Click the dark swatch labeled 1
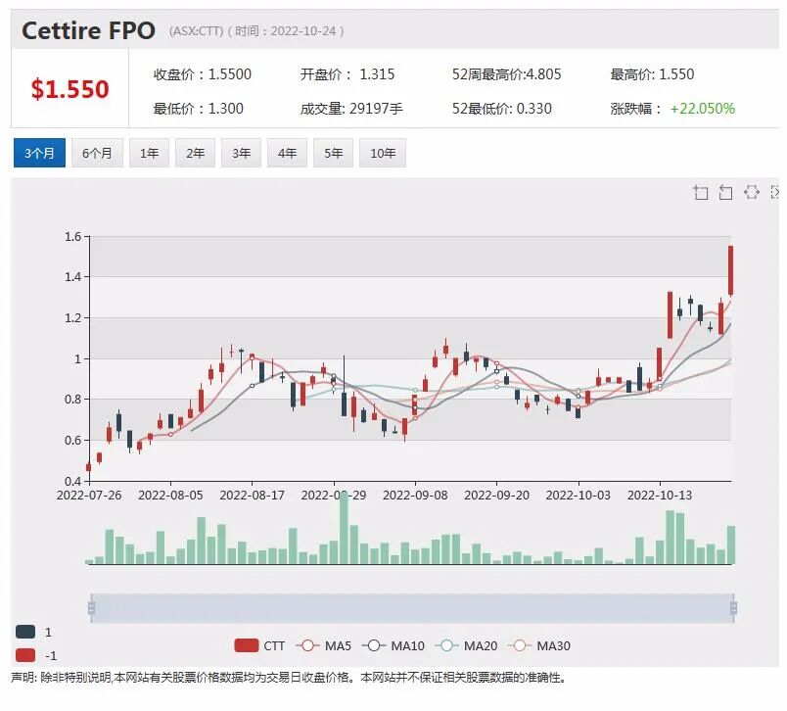 25,632
